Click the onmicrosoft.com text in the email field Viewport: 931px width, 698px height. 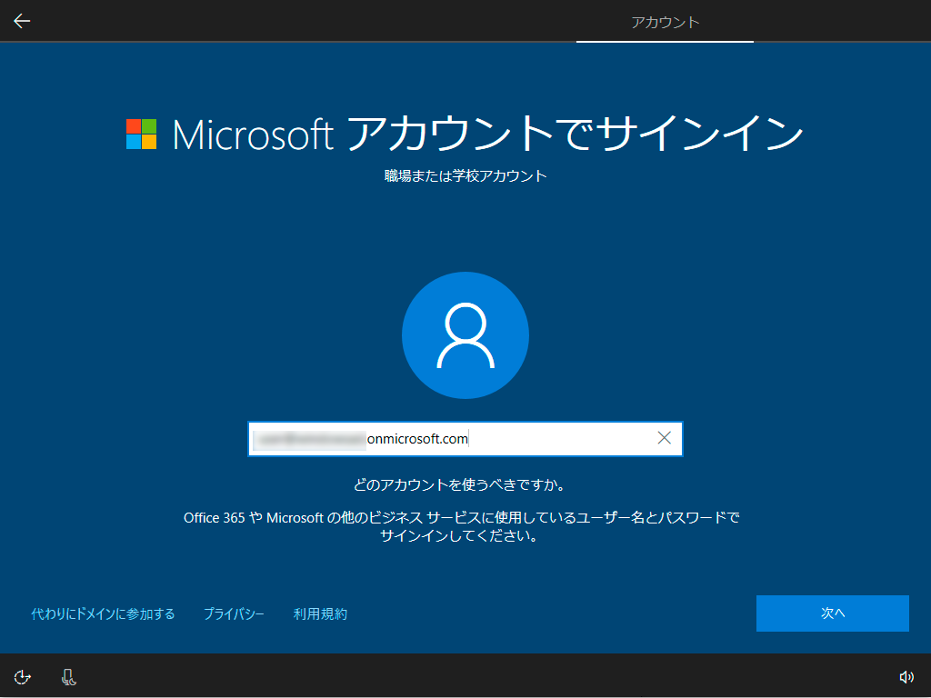coord(417,439)
